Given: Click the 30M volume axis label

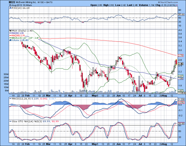Looking at the screenshot, I should pyautogui.click(x=6, y=74).
